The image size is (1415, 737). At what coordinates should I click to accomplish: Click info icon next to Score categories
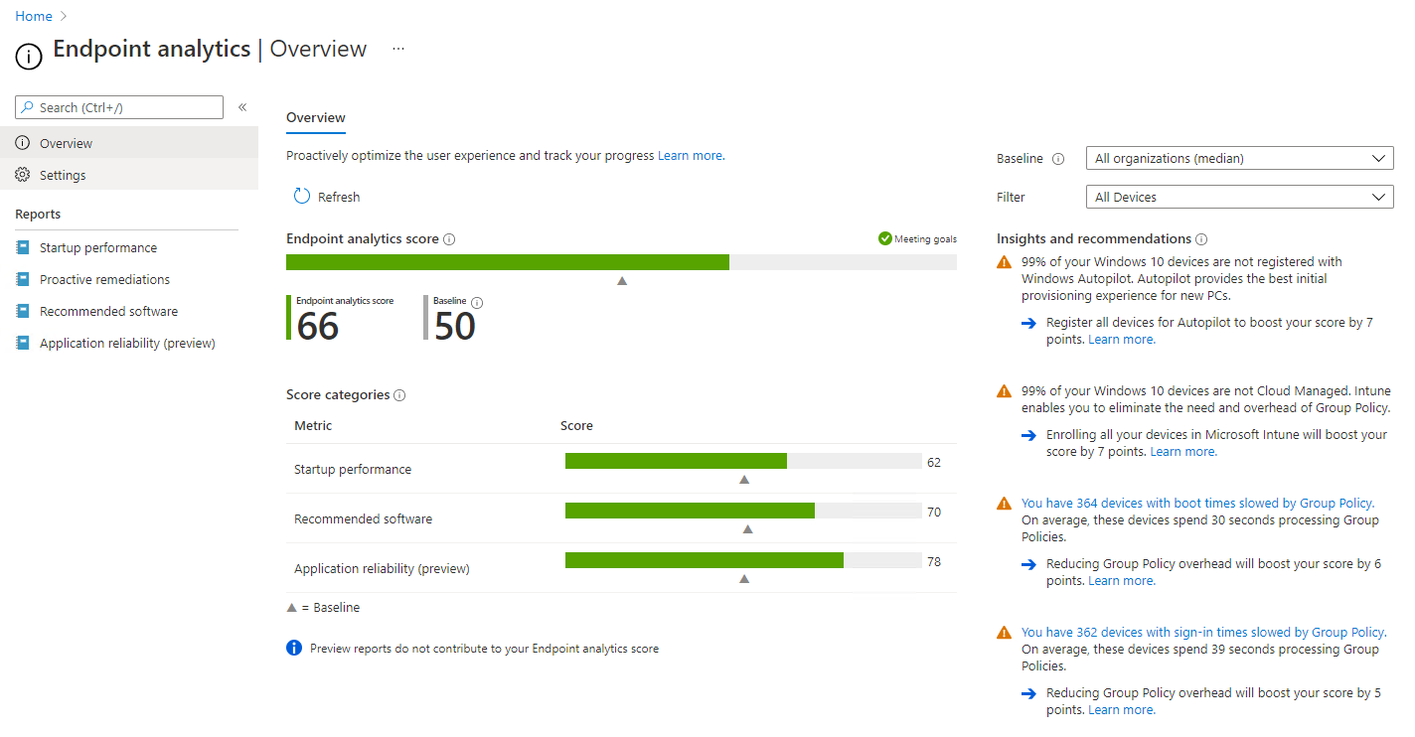click(x=399, y=395)
